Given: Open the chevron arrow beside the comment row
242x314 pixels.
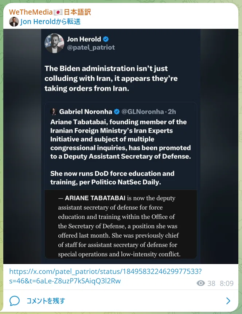Looking at the screenshot, I should (x=228, y=301).
